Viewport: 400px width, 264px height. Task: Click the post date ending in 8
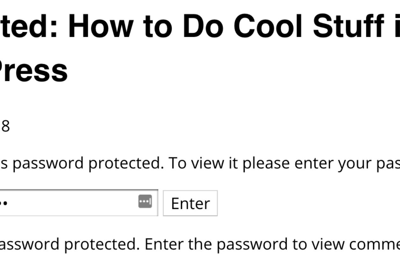point(5,126)
